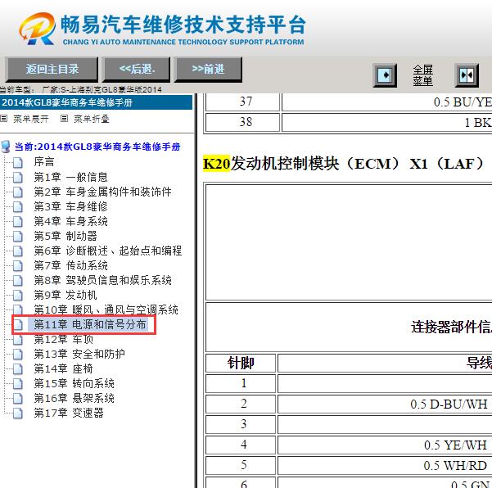Click page icon beside 第8章
This screenshot has width=492, height=488.
pos(18,280)
